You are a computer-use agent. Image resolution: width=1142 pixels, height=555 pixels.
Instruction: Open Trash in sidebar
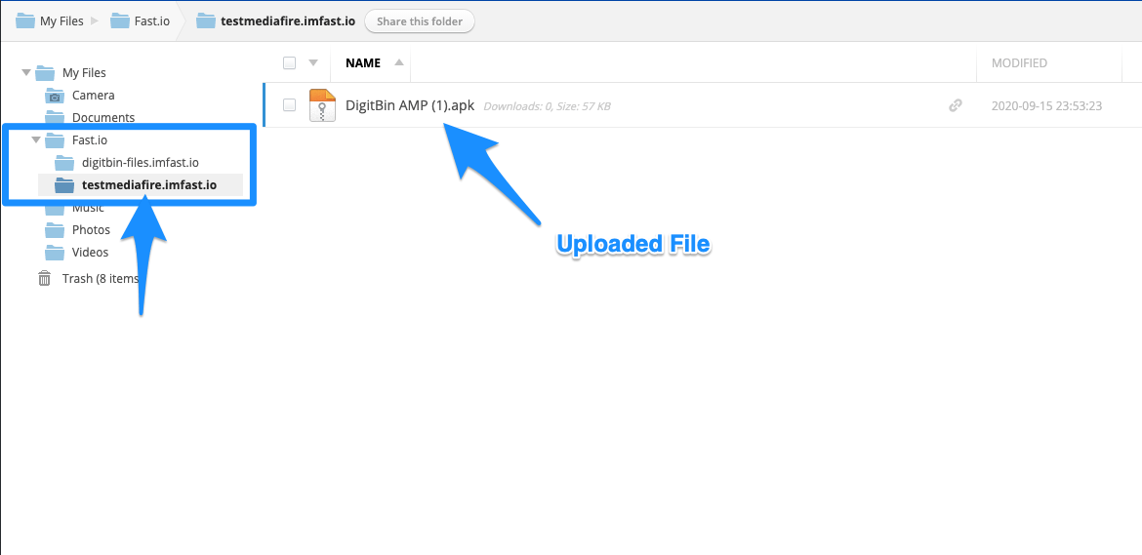pos(101,279)
